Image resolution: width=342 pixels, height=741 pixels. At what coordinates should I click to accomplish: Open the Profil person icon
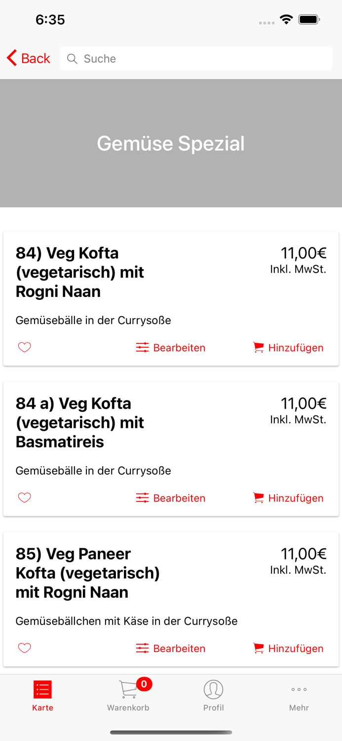coord(214,689)
